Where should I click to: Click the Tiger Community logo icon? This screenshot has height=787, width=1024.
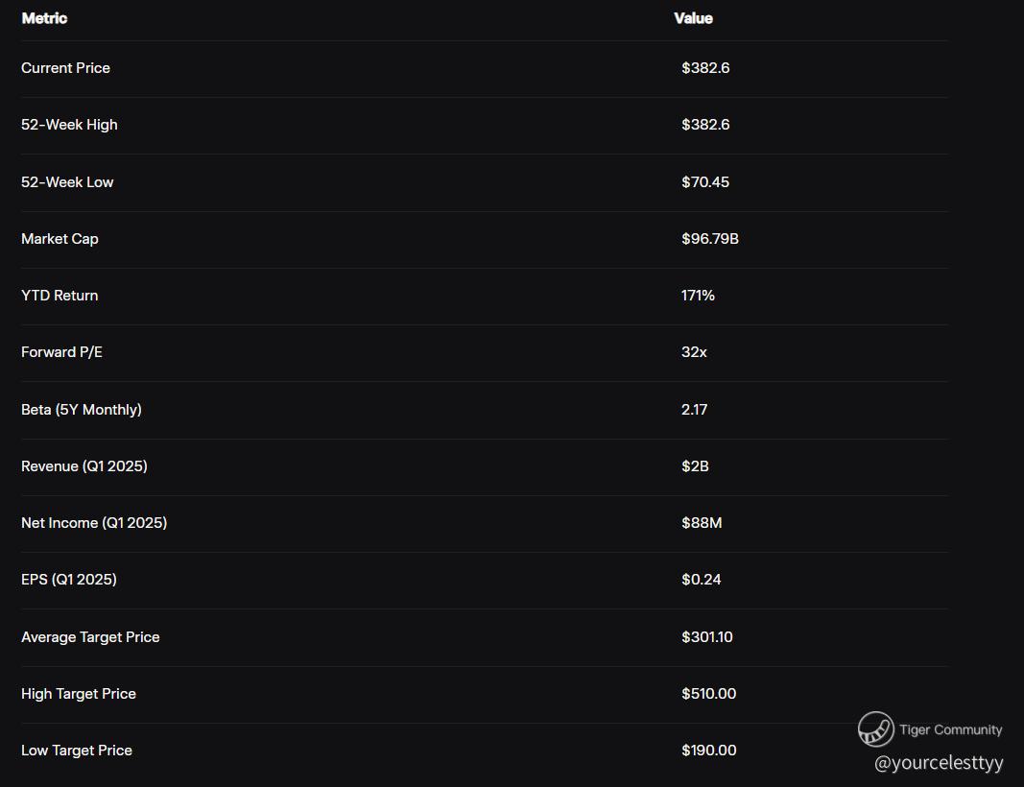point(875,729)
